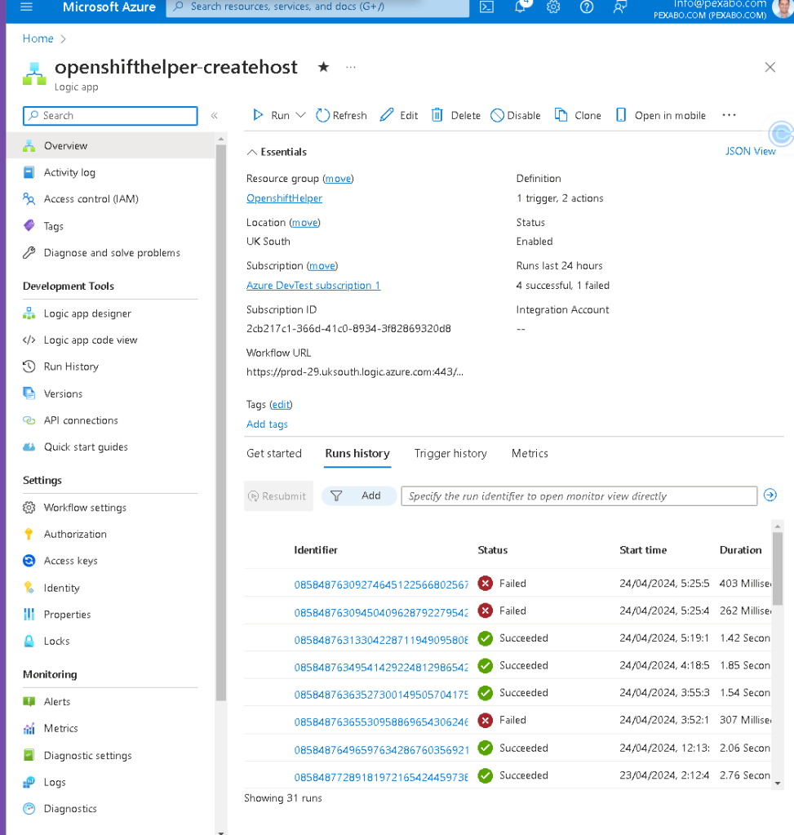Open Azure DevTest subscription 1 link
Image resolution: width=794 pixels, height=835 pixels.
click(313, 286)
